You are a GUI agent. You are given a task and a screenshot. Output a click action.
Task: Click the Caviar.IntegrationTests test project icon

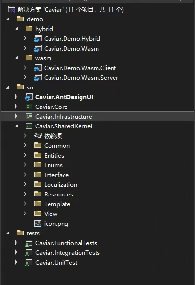[29, 253]
